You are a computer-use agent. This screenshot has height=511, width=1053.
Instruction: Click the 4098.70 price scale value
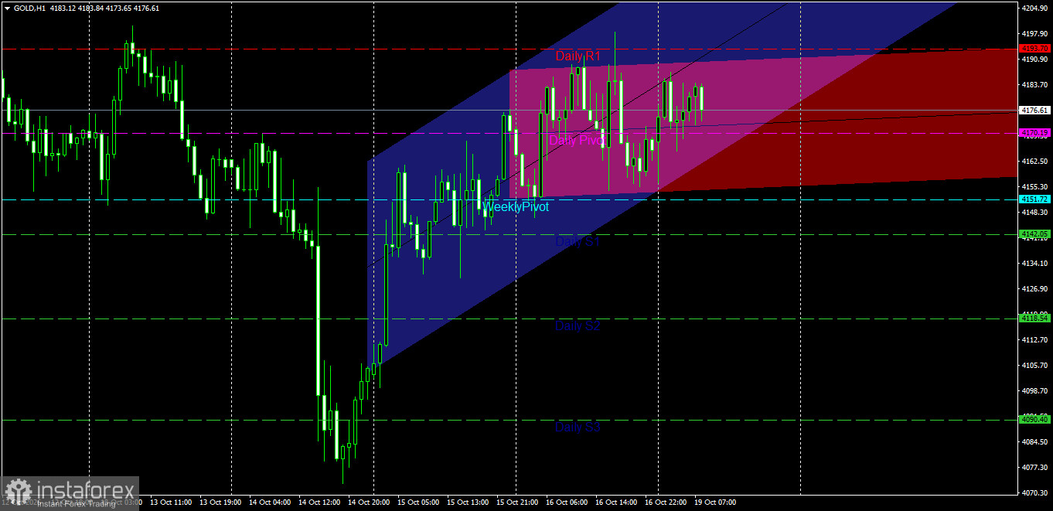(x=1034, y=391)
